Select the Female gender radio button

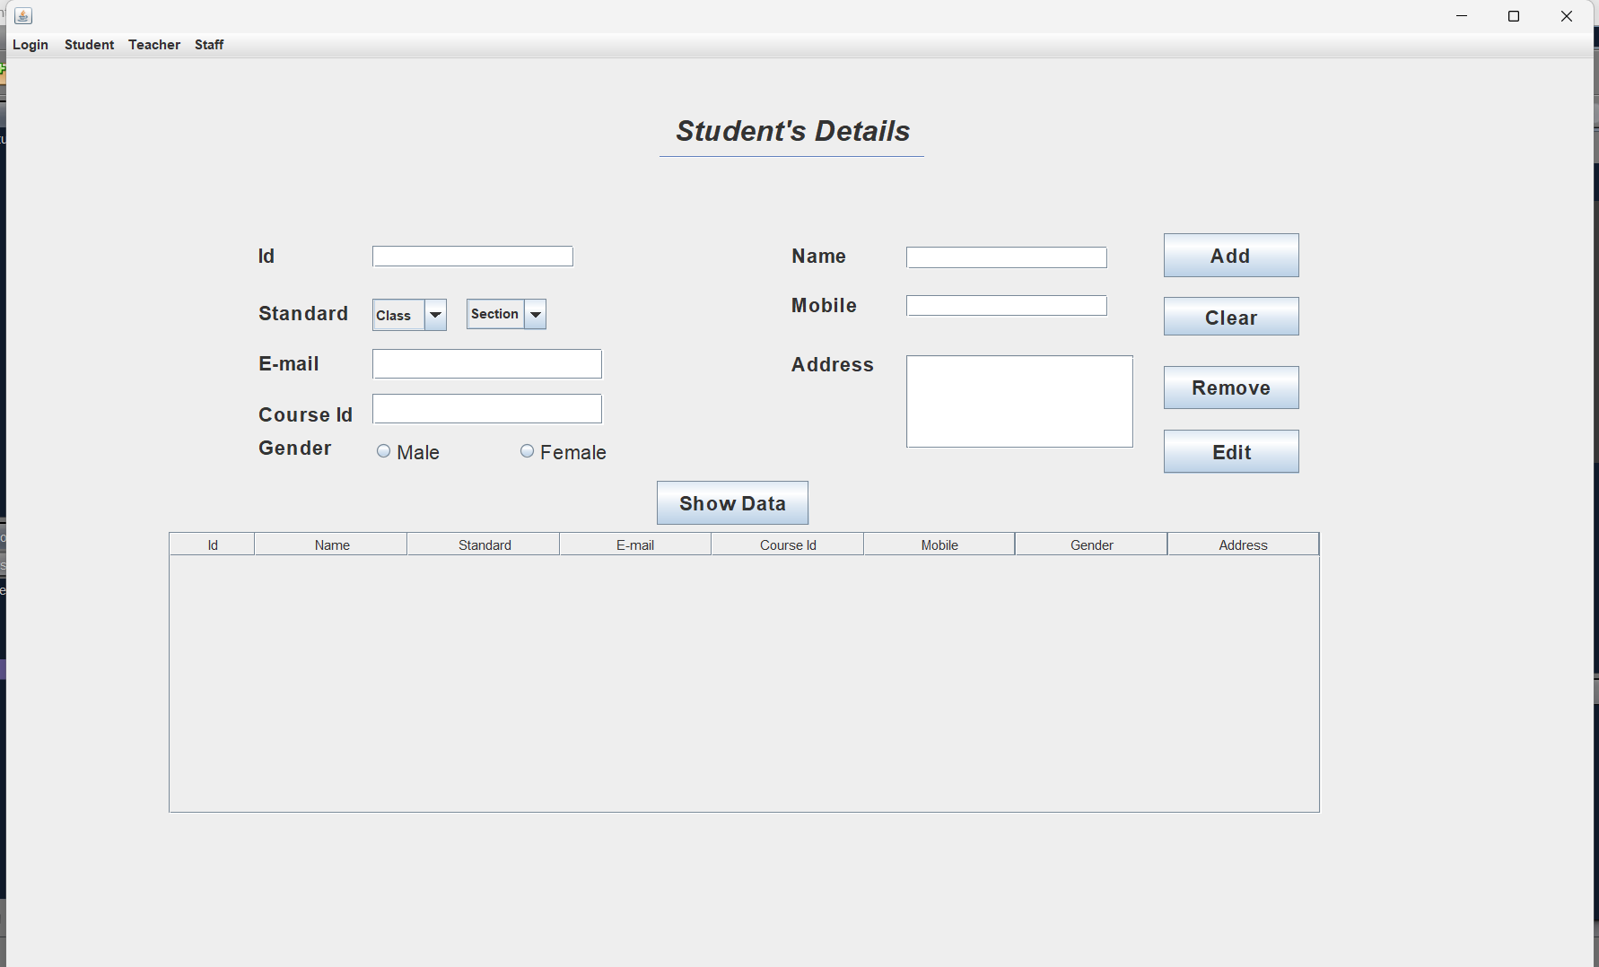528,451
